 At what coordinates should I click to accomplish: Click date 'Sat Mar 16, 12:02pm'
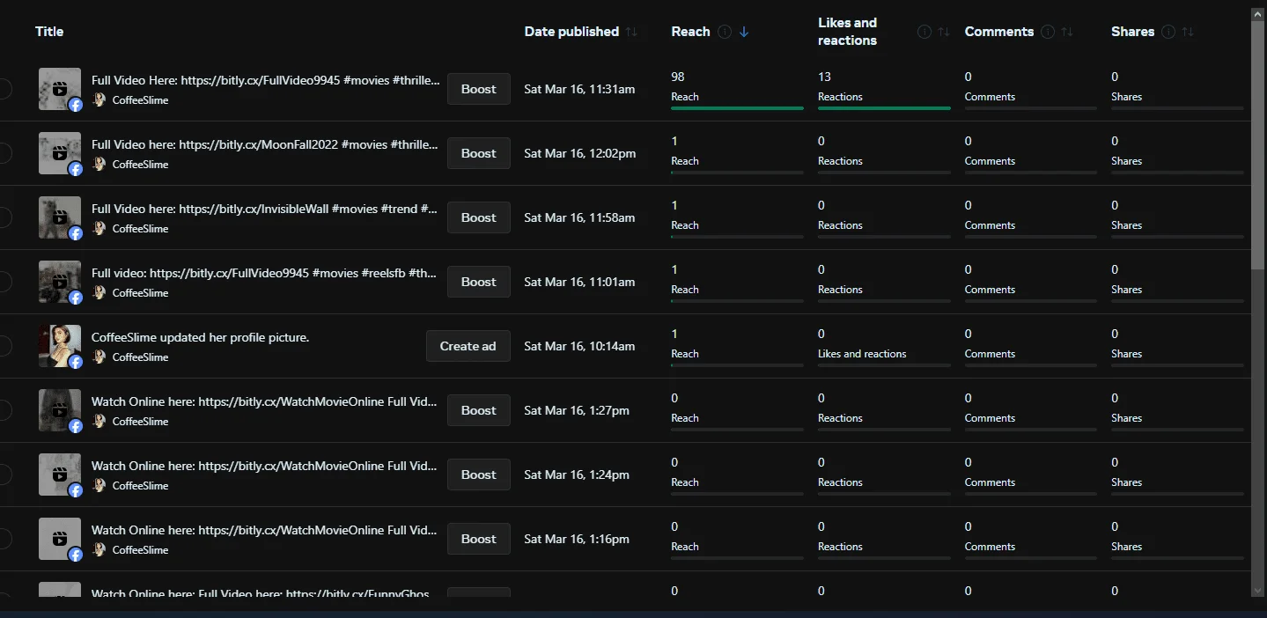pos(579,153)
